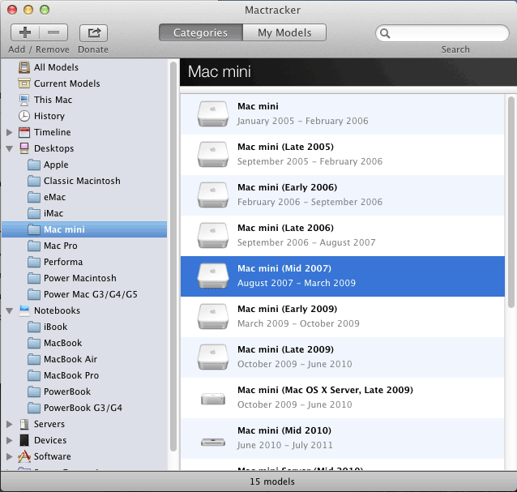Viewport: 517px width, 492px height.
Task: Open the Classic Macintosh folder icon
Action: pyautogui.click(x=34, y=181)
